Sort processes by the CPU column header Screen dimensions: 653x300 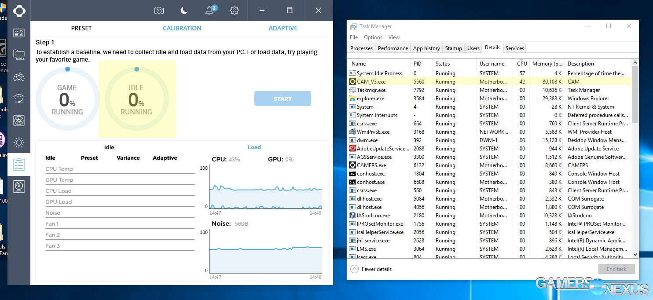pyautogui.click(x=522, y=64)
